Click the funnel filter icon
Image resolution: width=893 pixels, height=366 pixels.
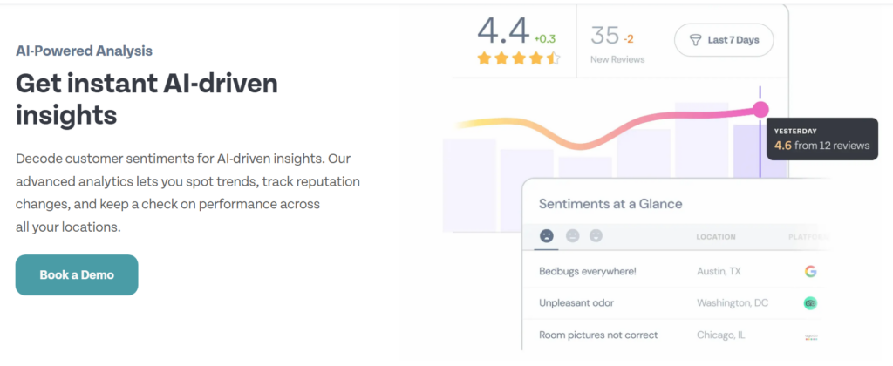pos(695,40)
